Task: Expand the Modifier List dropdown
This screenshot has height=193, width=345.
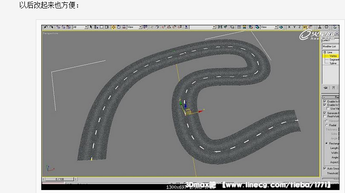Action: (331, 46)
